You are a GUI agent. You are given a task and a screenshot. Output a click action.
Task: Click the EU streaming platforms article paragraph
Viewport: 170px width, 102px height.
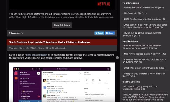pyautogui.click(x=61, y=16)
